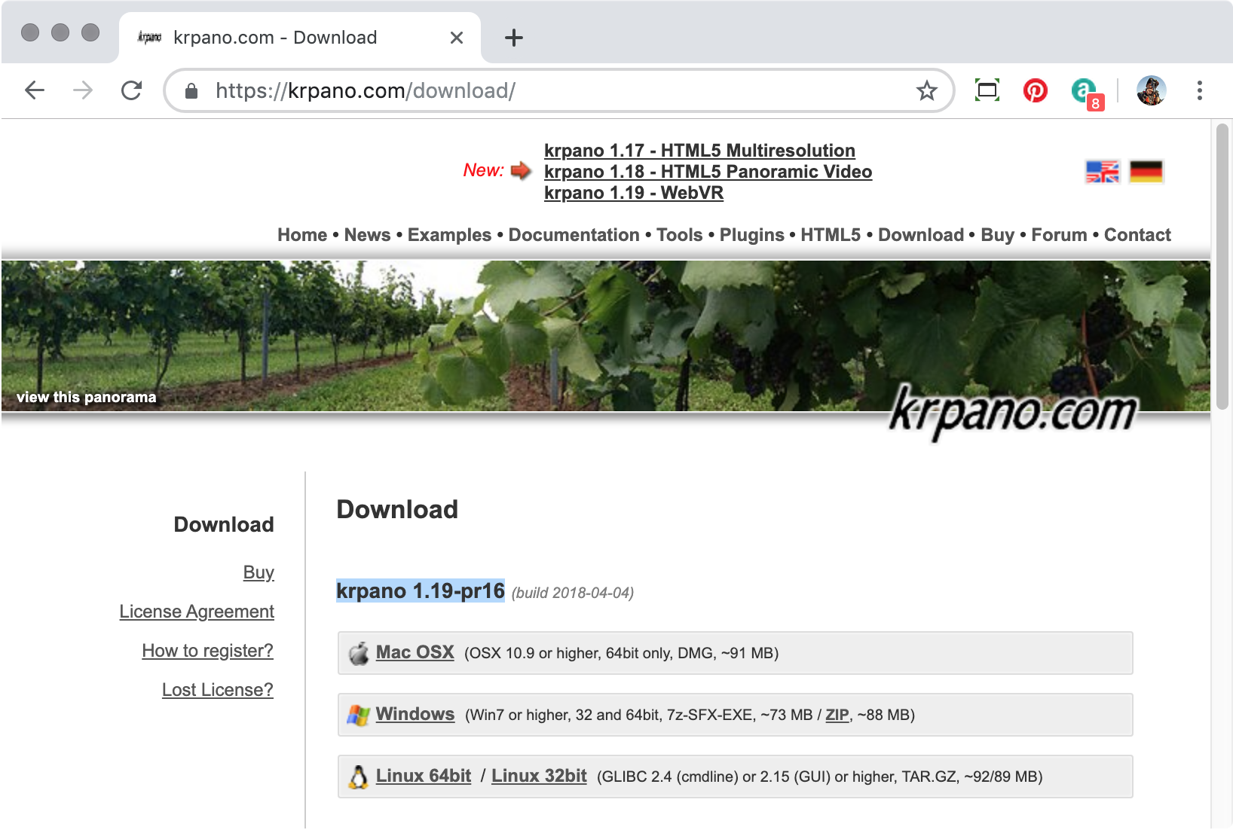The height and width of the screenshot is (830, 1233).
Task: Open the Examples menu item
Action: pos(449,235)
